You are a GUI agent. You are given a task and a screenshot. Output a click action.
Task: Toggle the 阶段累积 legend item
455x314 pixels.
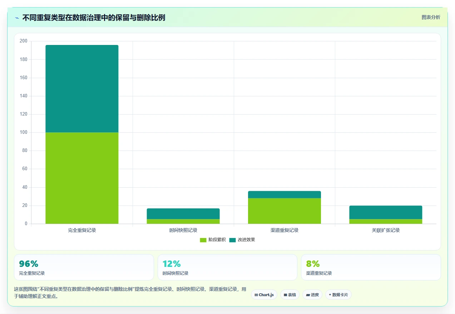pos(213,240)
